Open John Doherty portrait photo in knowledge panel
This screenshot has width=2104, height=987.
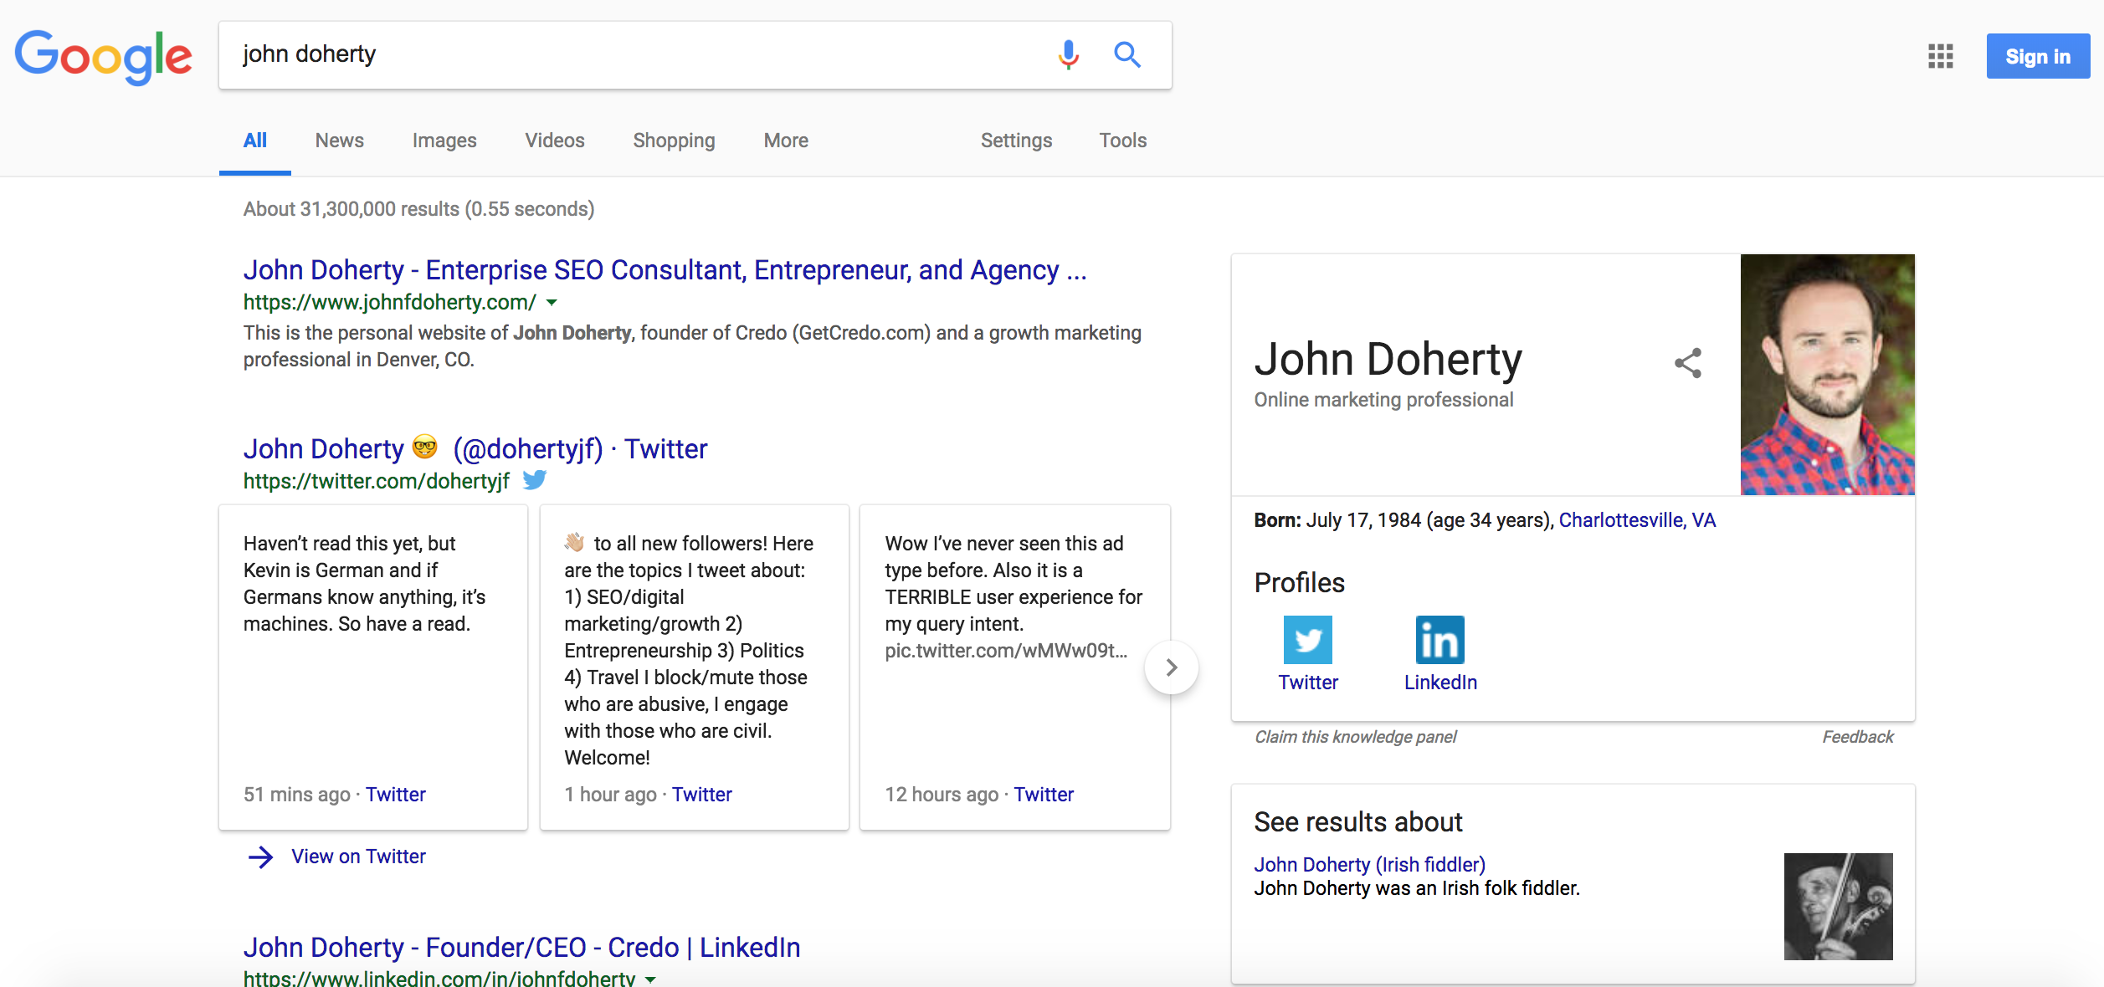[x=1827, y=375]
